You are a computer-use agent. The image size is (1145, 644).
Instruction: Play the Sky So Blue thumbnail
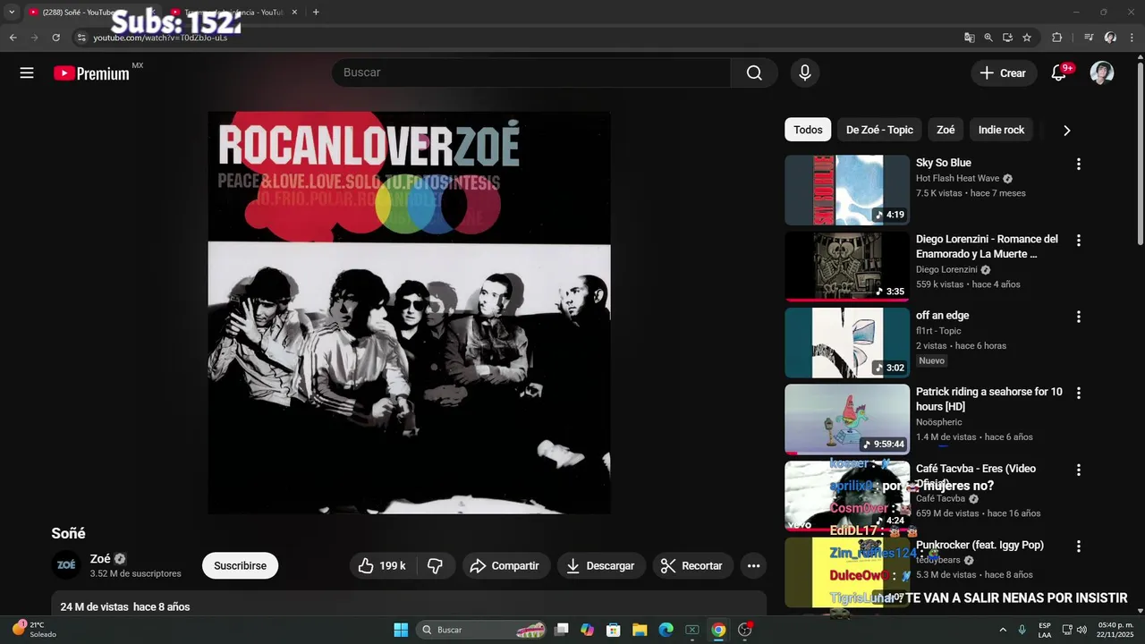[847, 190]
